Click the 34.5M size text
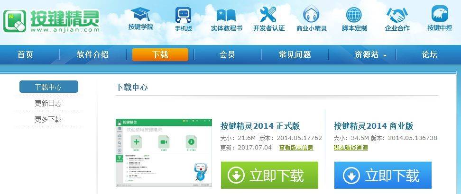 (360, 138)
